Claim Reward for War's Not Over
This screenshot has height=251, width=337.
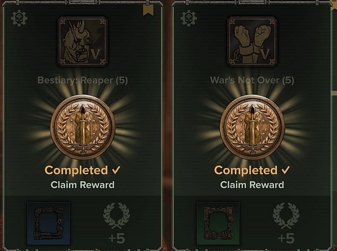(252, 185)
